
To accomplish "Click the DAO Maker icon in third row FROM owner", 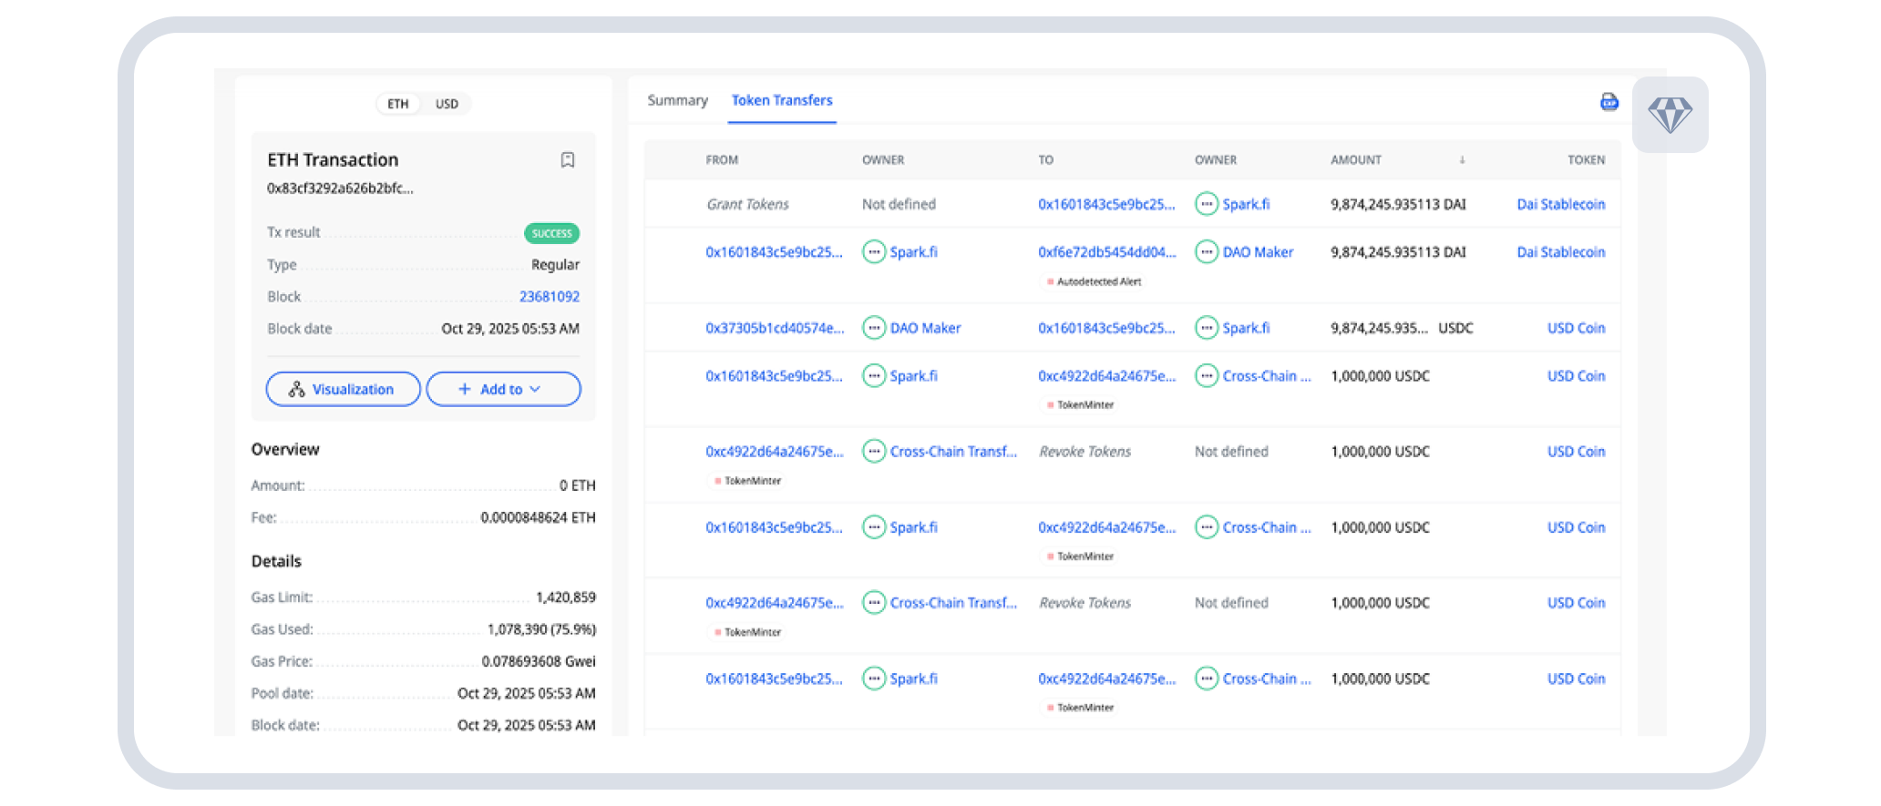I will (x=874, y=328).
